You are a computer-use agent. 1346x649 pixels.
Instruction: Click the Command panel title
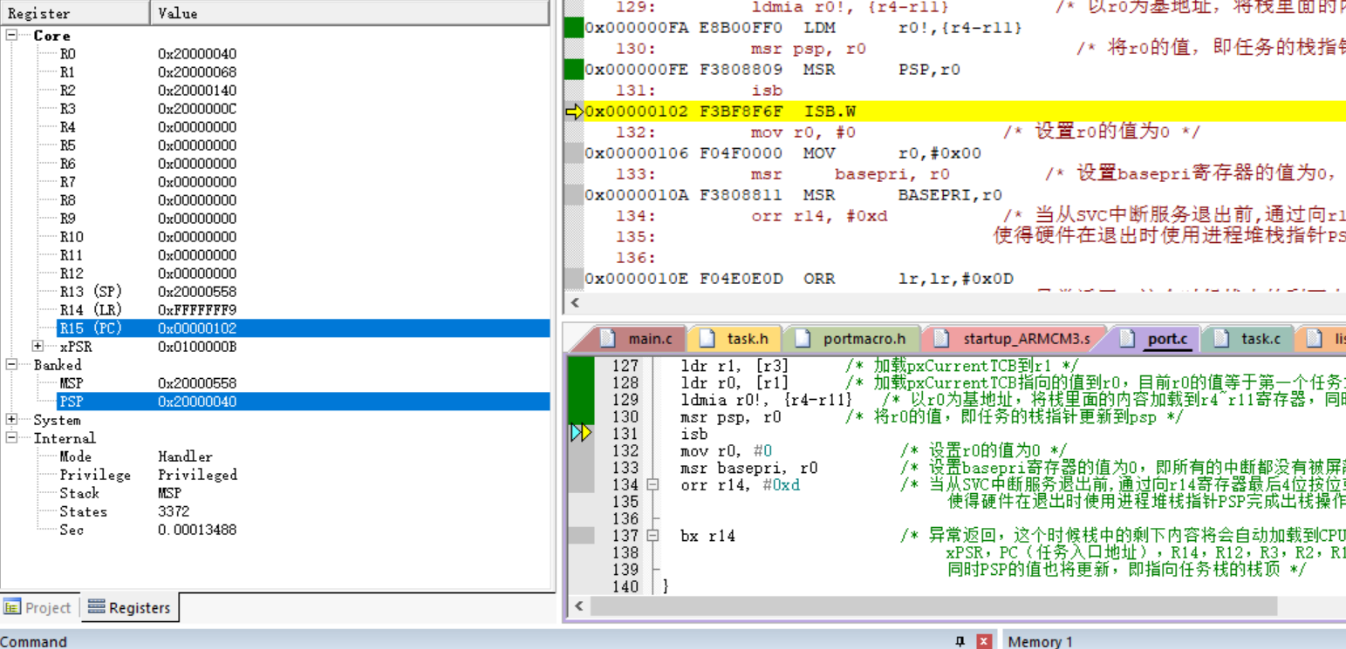tap(33, 641)
